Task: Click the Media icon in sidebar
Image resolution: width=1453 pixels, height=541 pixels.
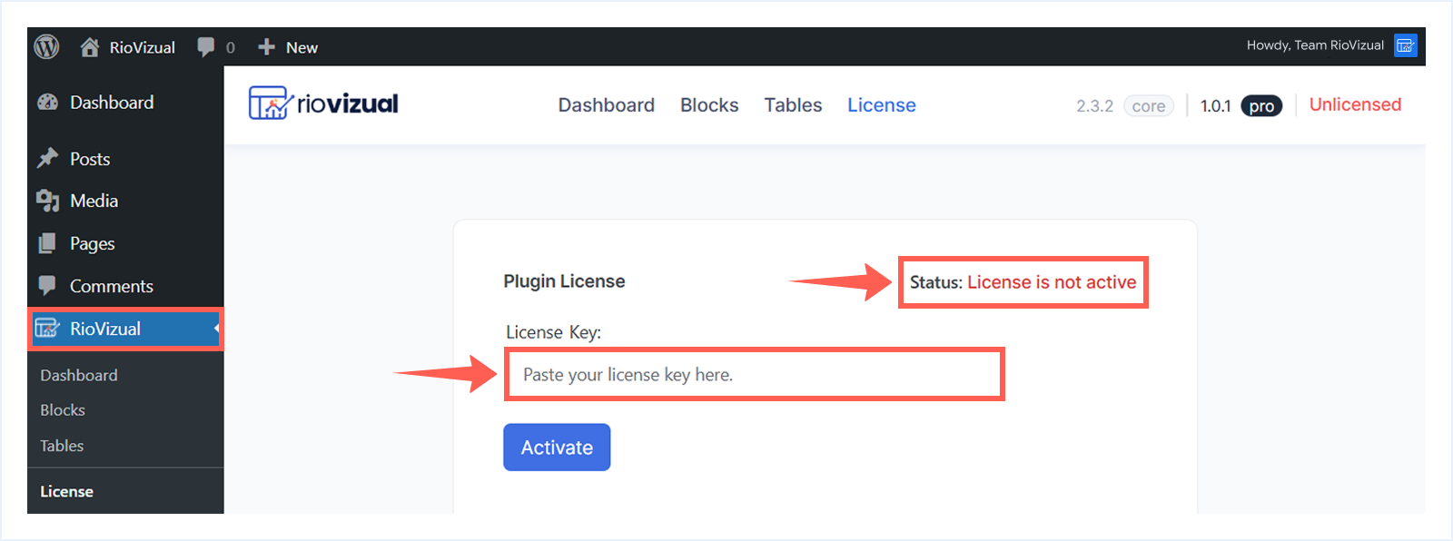Action: point(47,201)
